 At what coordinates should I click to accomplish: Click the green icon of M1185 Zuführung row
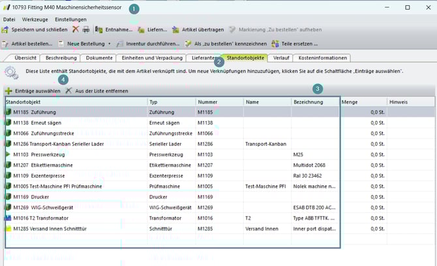pyautogui.click(x=8, y=112)
